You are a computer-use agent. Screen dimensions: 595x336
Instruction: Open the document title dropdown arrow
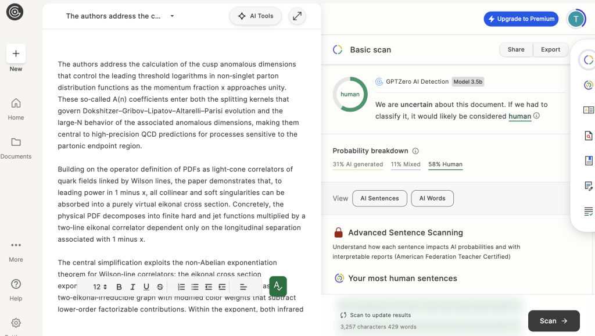(172, 16)
